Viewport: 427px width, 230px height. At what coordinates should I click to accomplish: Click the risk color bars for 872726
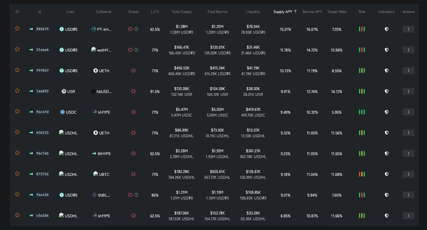pos(362,174)
